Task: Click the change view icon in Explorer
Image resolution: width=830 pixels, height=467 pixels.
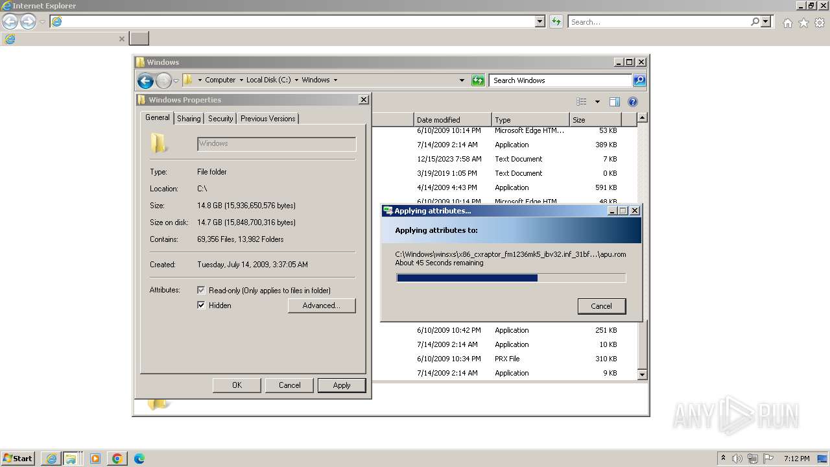Action: click(582, 102)
